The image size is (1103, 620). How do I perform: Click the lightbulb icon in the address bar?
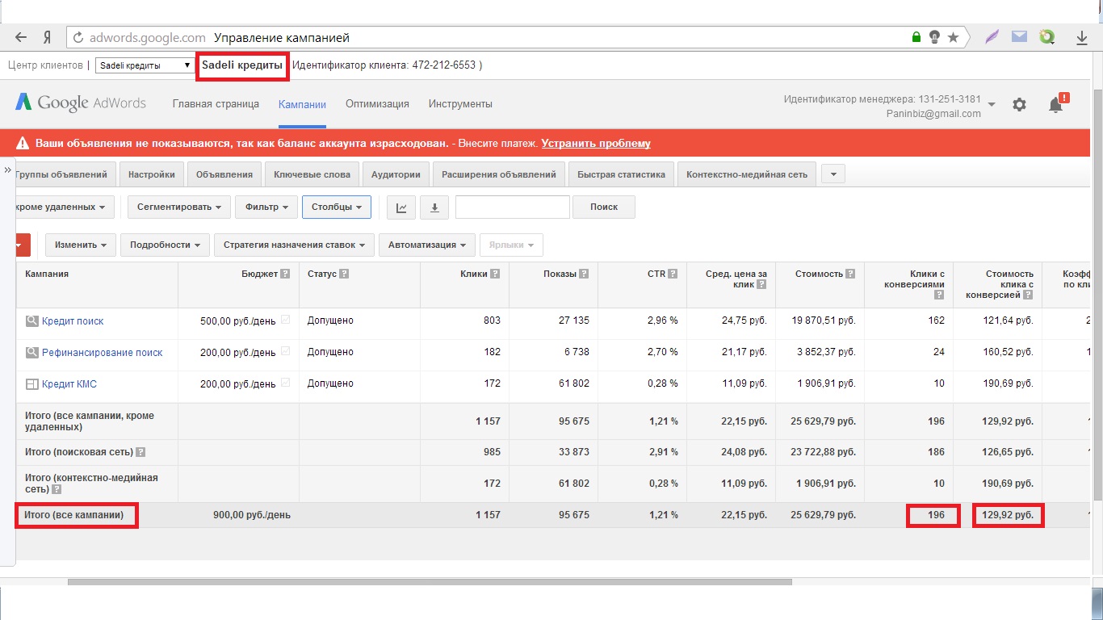[934, 37]
